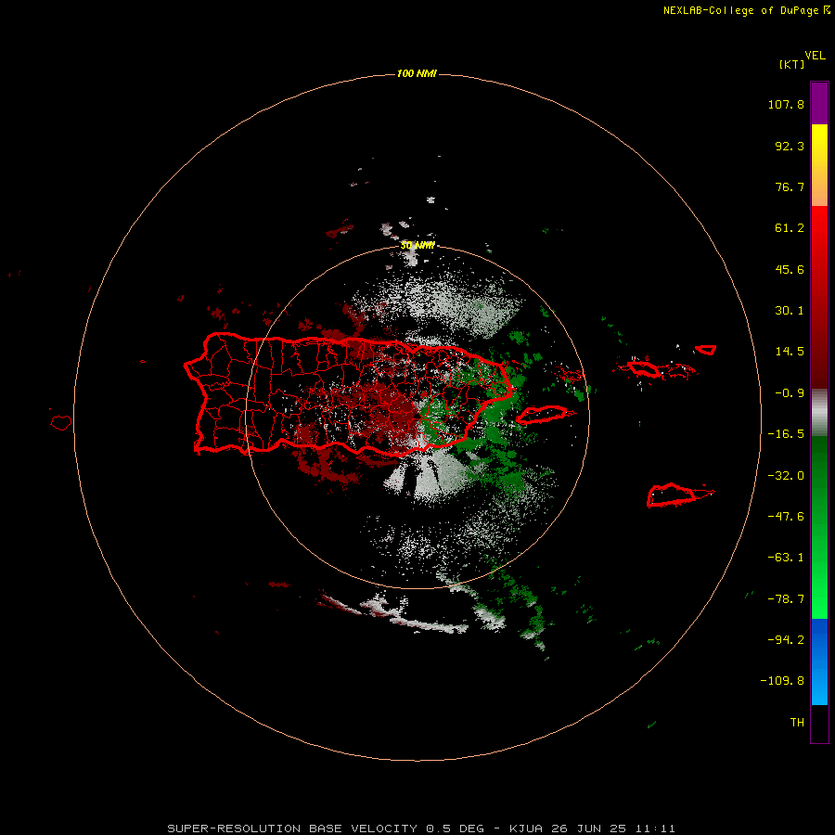Click the Mona island outline west of Puerto Rico

click(61, 423)
